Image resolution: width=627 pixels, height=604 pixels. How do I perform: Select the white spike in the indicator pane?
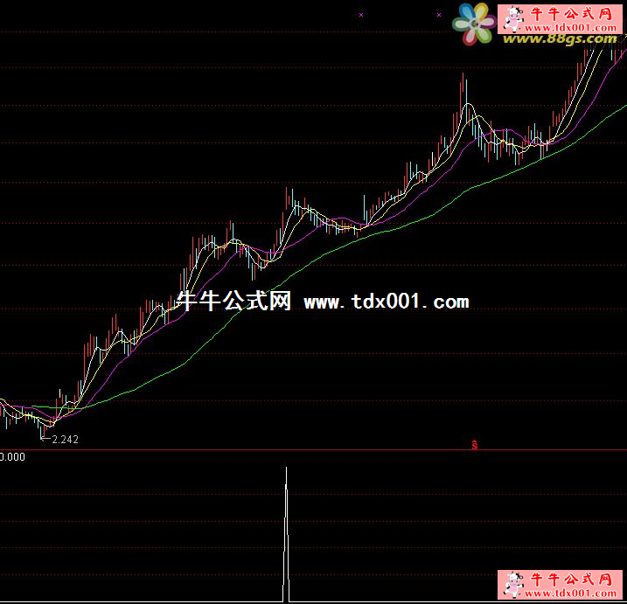pos(286,534)
